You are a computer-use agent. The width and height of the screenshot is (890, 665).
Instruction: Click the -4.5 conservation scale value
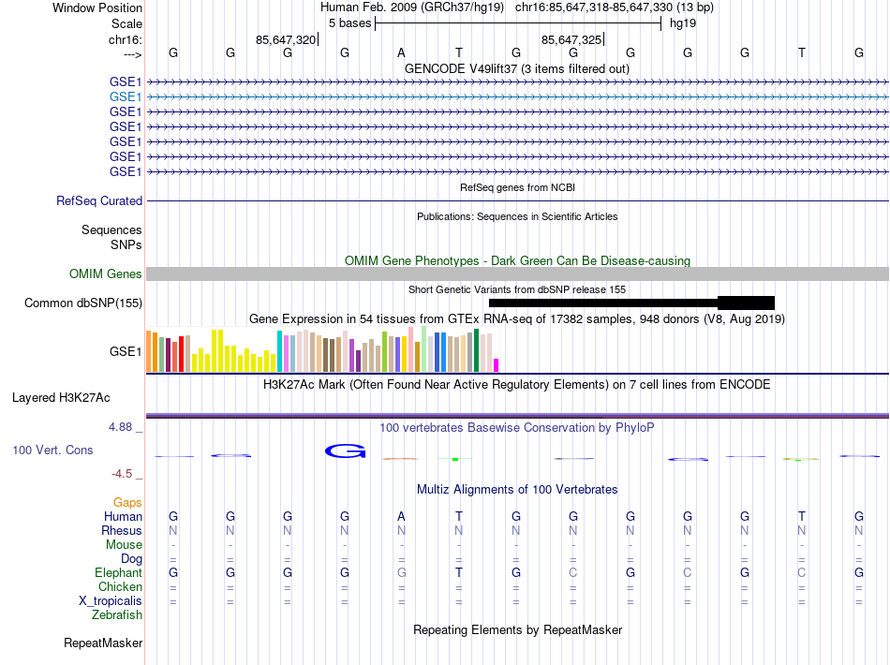[122, 473]
